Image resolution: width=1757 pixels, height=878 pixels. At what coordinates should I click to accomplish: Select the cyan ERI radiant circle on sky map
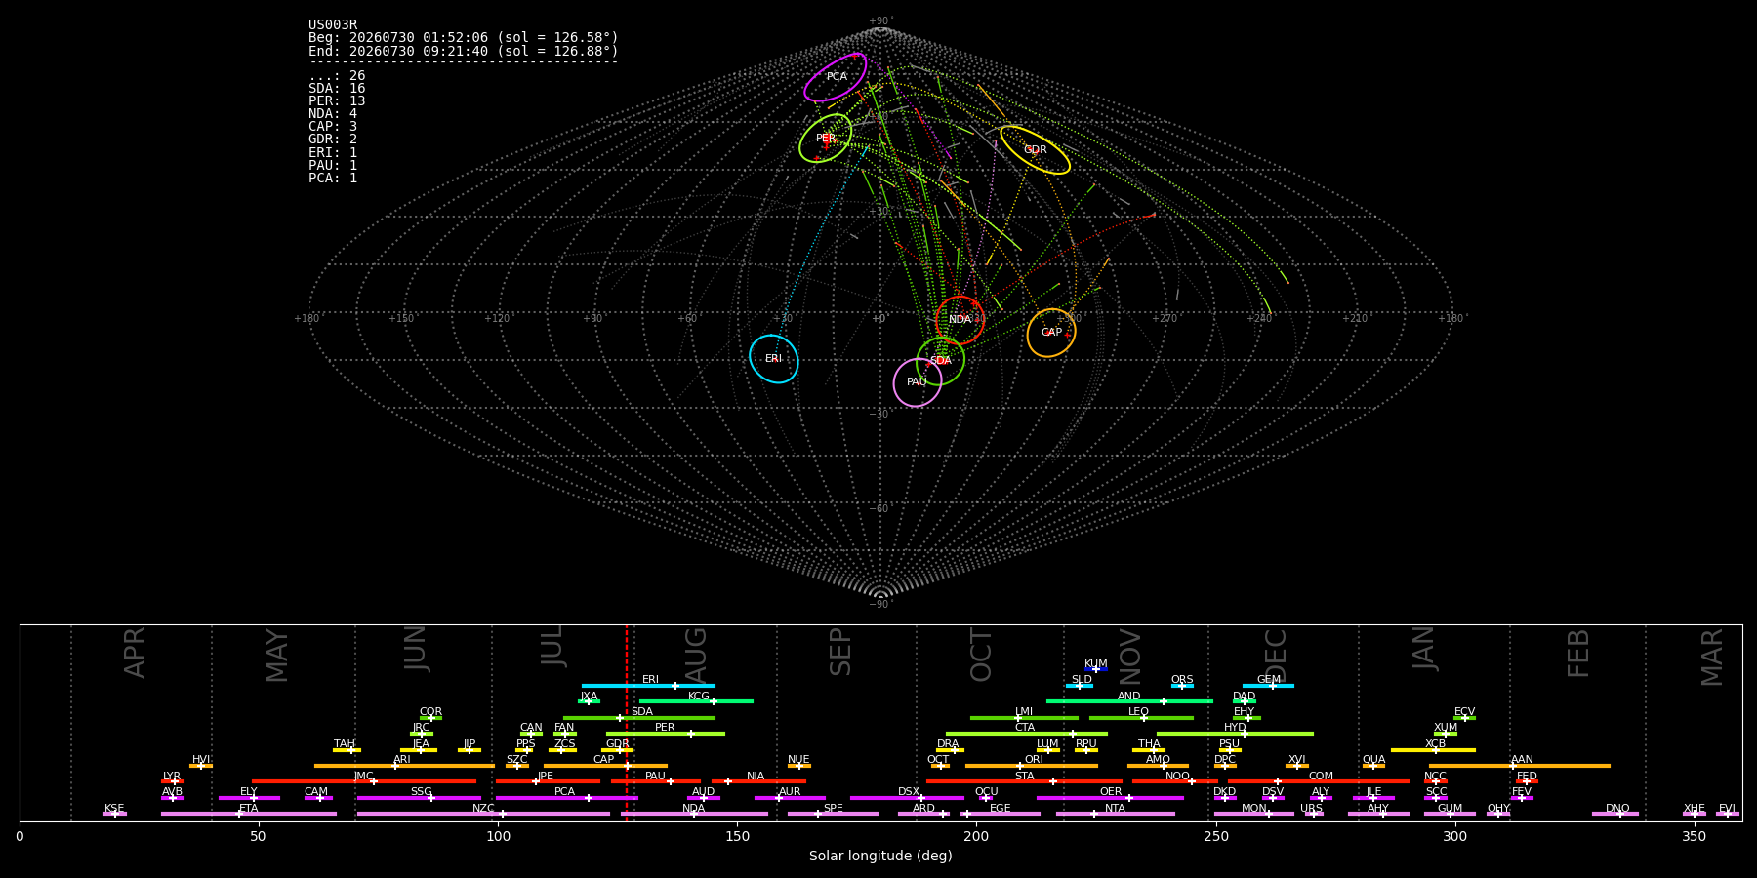[x=774, y=359]
